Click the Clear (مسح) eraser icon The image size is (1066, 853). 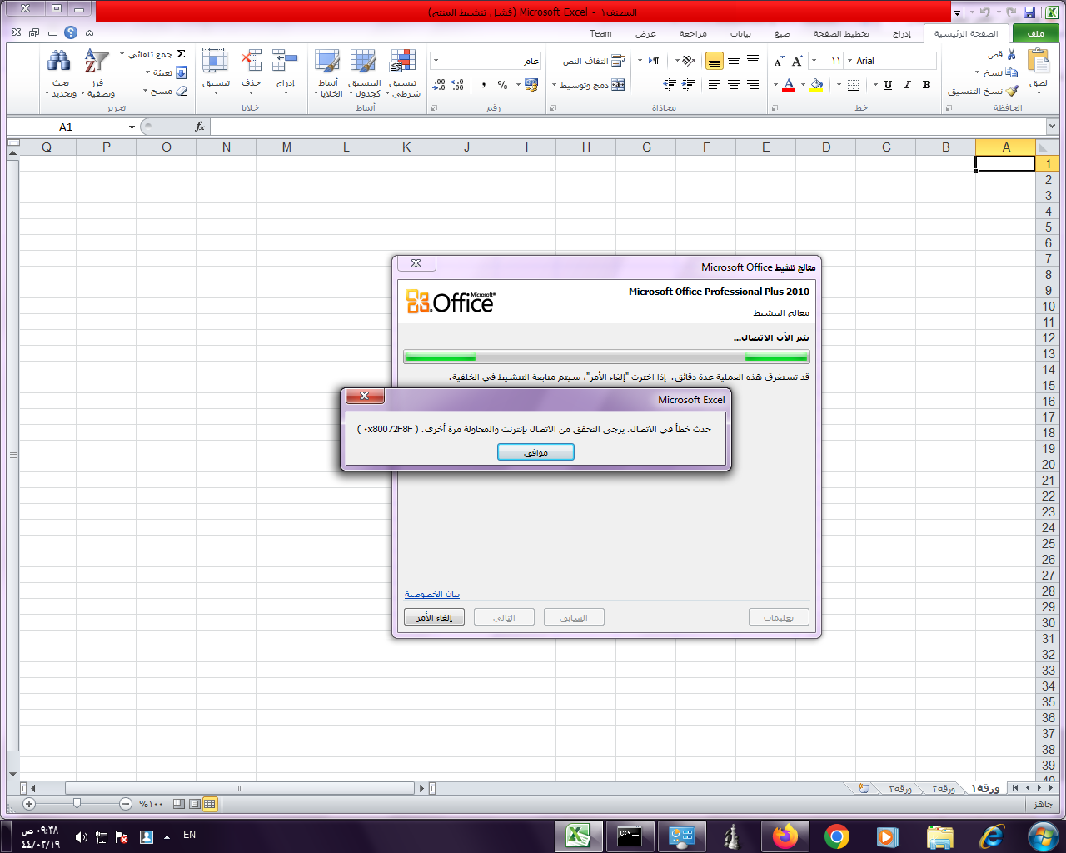pyautogui.click(x=182, y=91)
